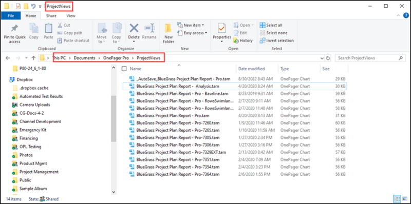This screenshot has height=204, width=411.
Task: Open address bar history dropdown
Action: tap(322, 58)
